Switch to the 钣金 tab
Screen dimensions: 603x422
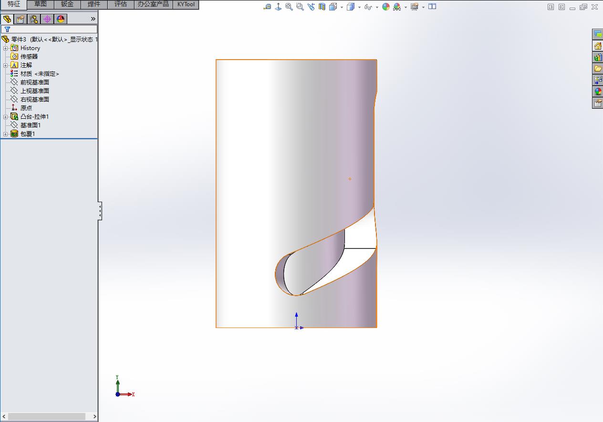pyautogui.click(x=67, y=4)
